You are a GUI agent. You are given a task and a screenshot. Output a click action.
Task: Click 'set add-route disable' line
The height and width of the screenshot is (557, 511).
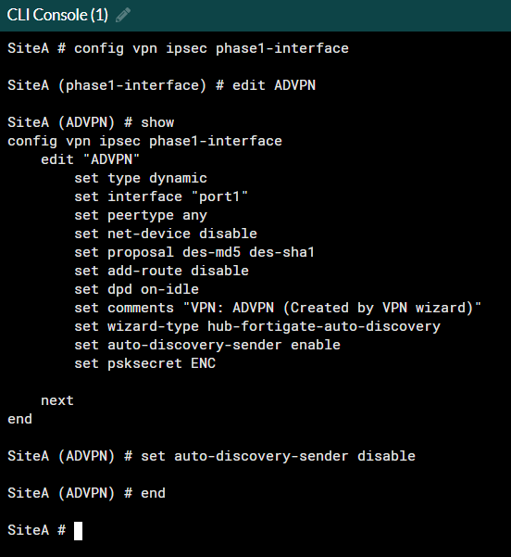pyautogui.click(x=161, y=271)
